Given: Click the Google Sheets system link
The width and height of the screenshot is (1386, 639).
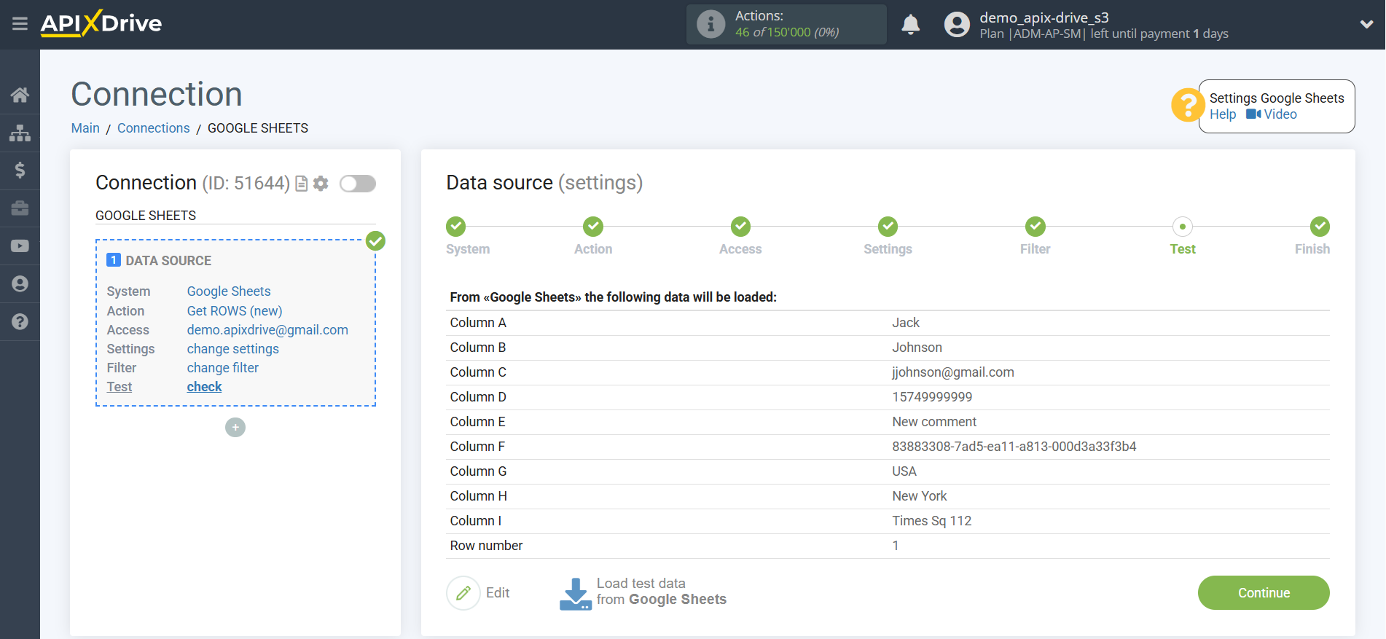Looking at the screenshot, I should pyautogui.click(x=229, y=291).
